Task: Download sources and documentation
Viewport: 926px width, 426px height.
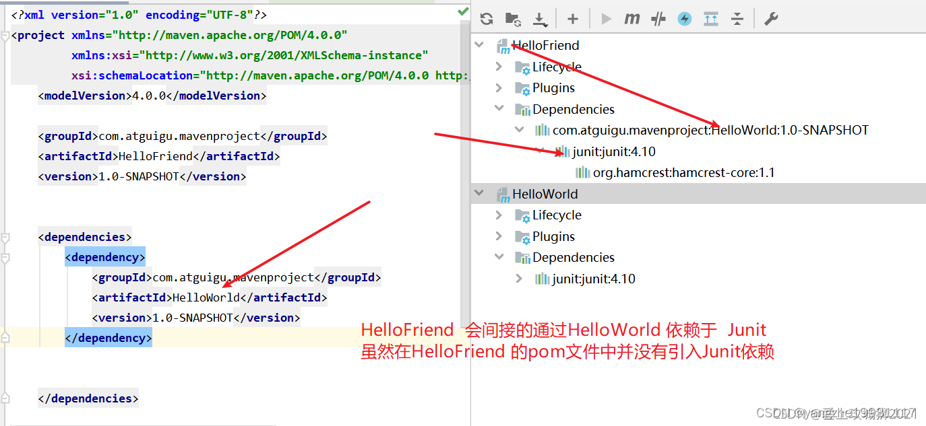Action: point(540,19)
